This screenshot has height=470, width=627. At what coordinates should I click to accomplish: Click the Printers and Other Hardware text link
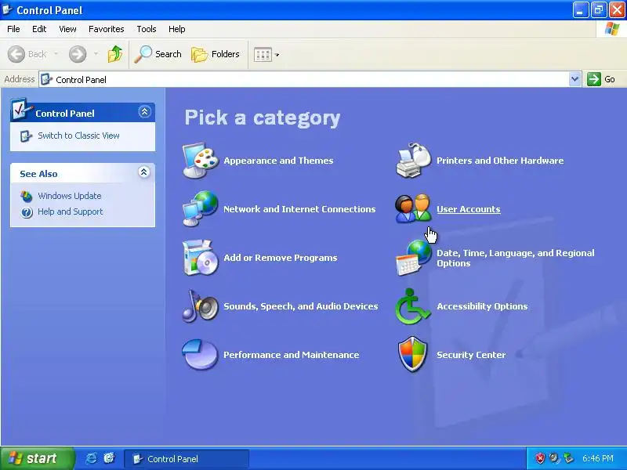pyautogui.click(x=500, y=161)
